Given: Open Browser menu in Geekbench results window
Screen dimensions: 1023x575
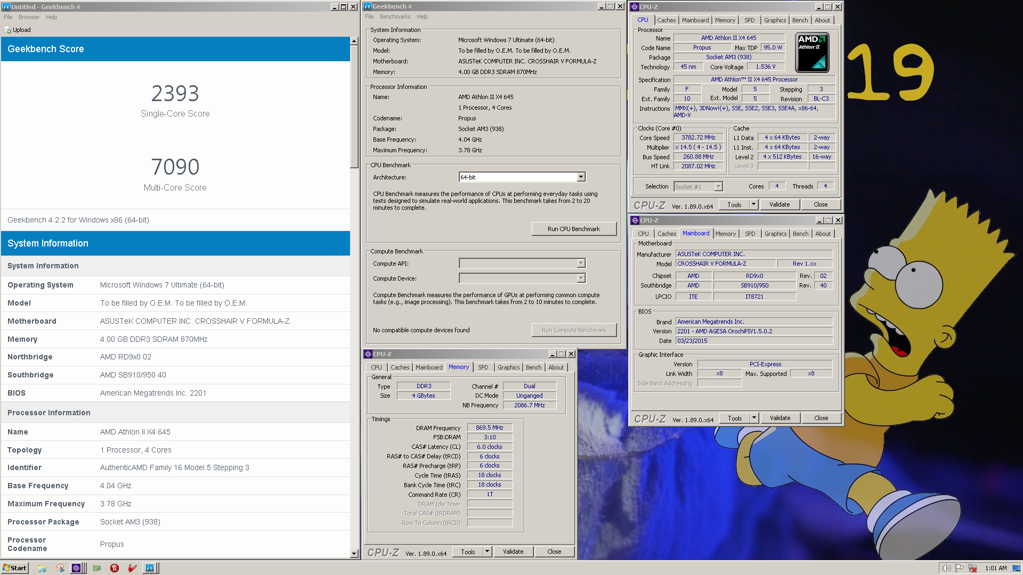Looking at the screenshot, I should click(29, 17).
